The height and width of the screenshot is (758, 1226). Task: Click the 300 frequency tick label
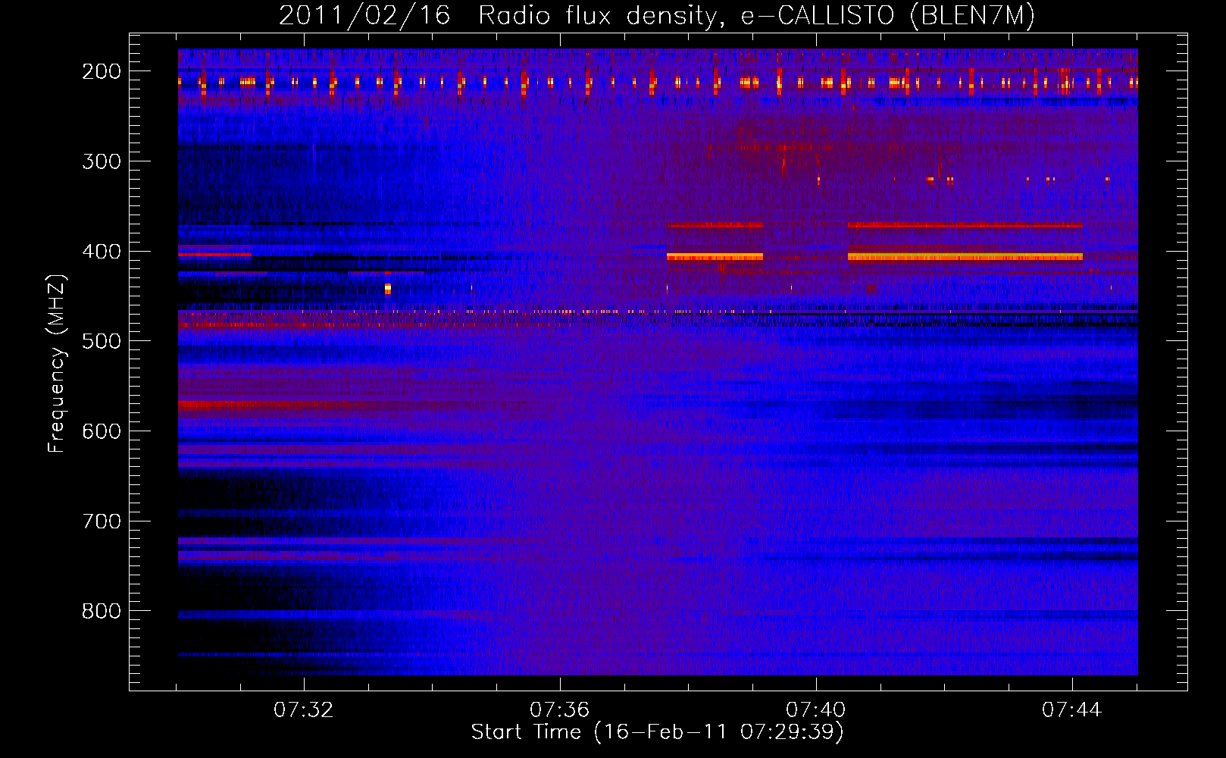[102, 161]
